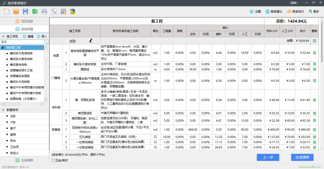Switch to the 项目信息 tab
The height and width of the screenshot is (169, 324).
[x=24, y=21]
